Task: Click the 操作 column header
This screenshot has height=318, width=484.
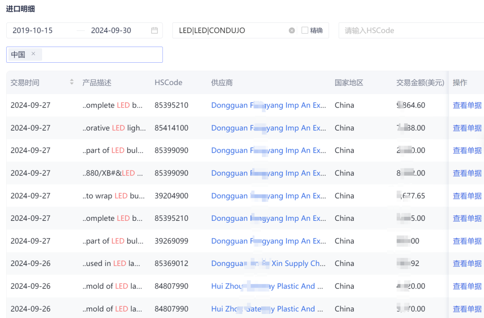Action: point(461,82)
